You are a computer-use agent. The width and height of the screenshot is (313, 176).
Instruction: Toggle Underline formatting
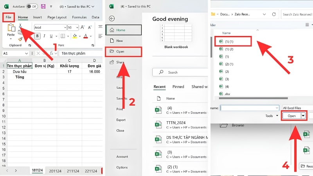51,36
